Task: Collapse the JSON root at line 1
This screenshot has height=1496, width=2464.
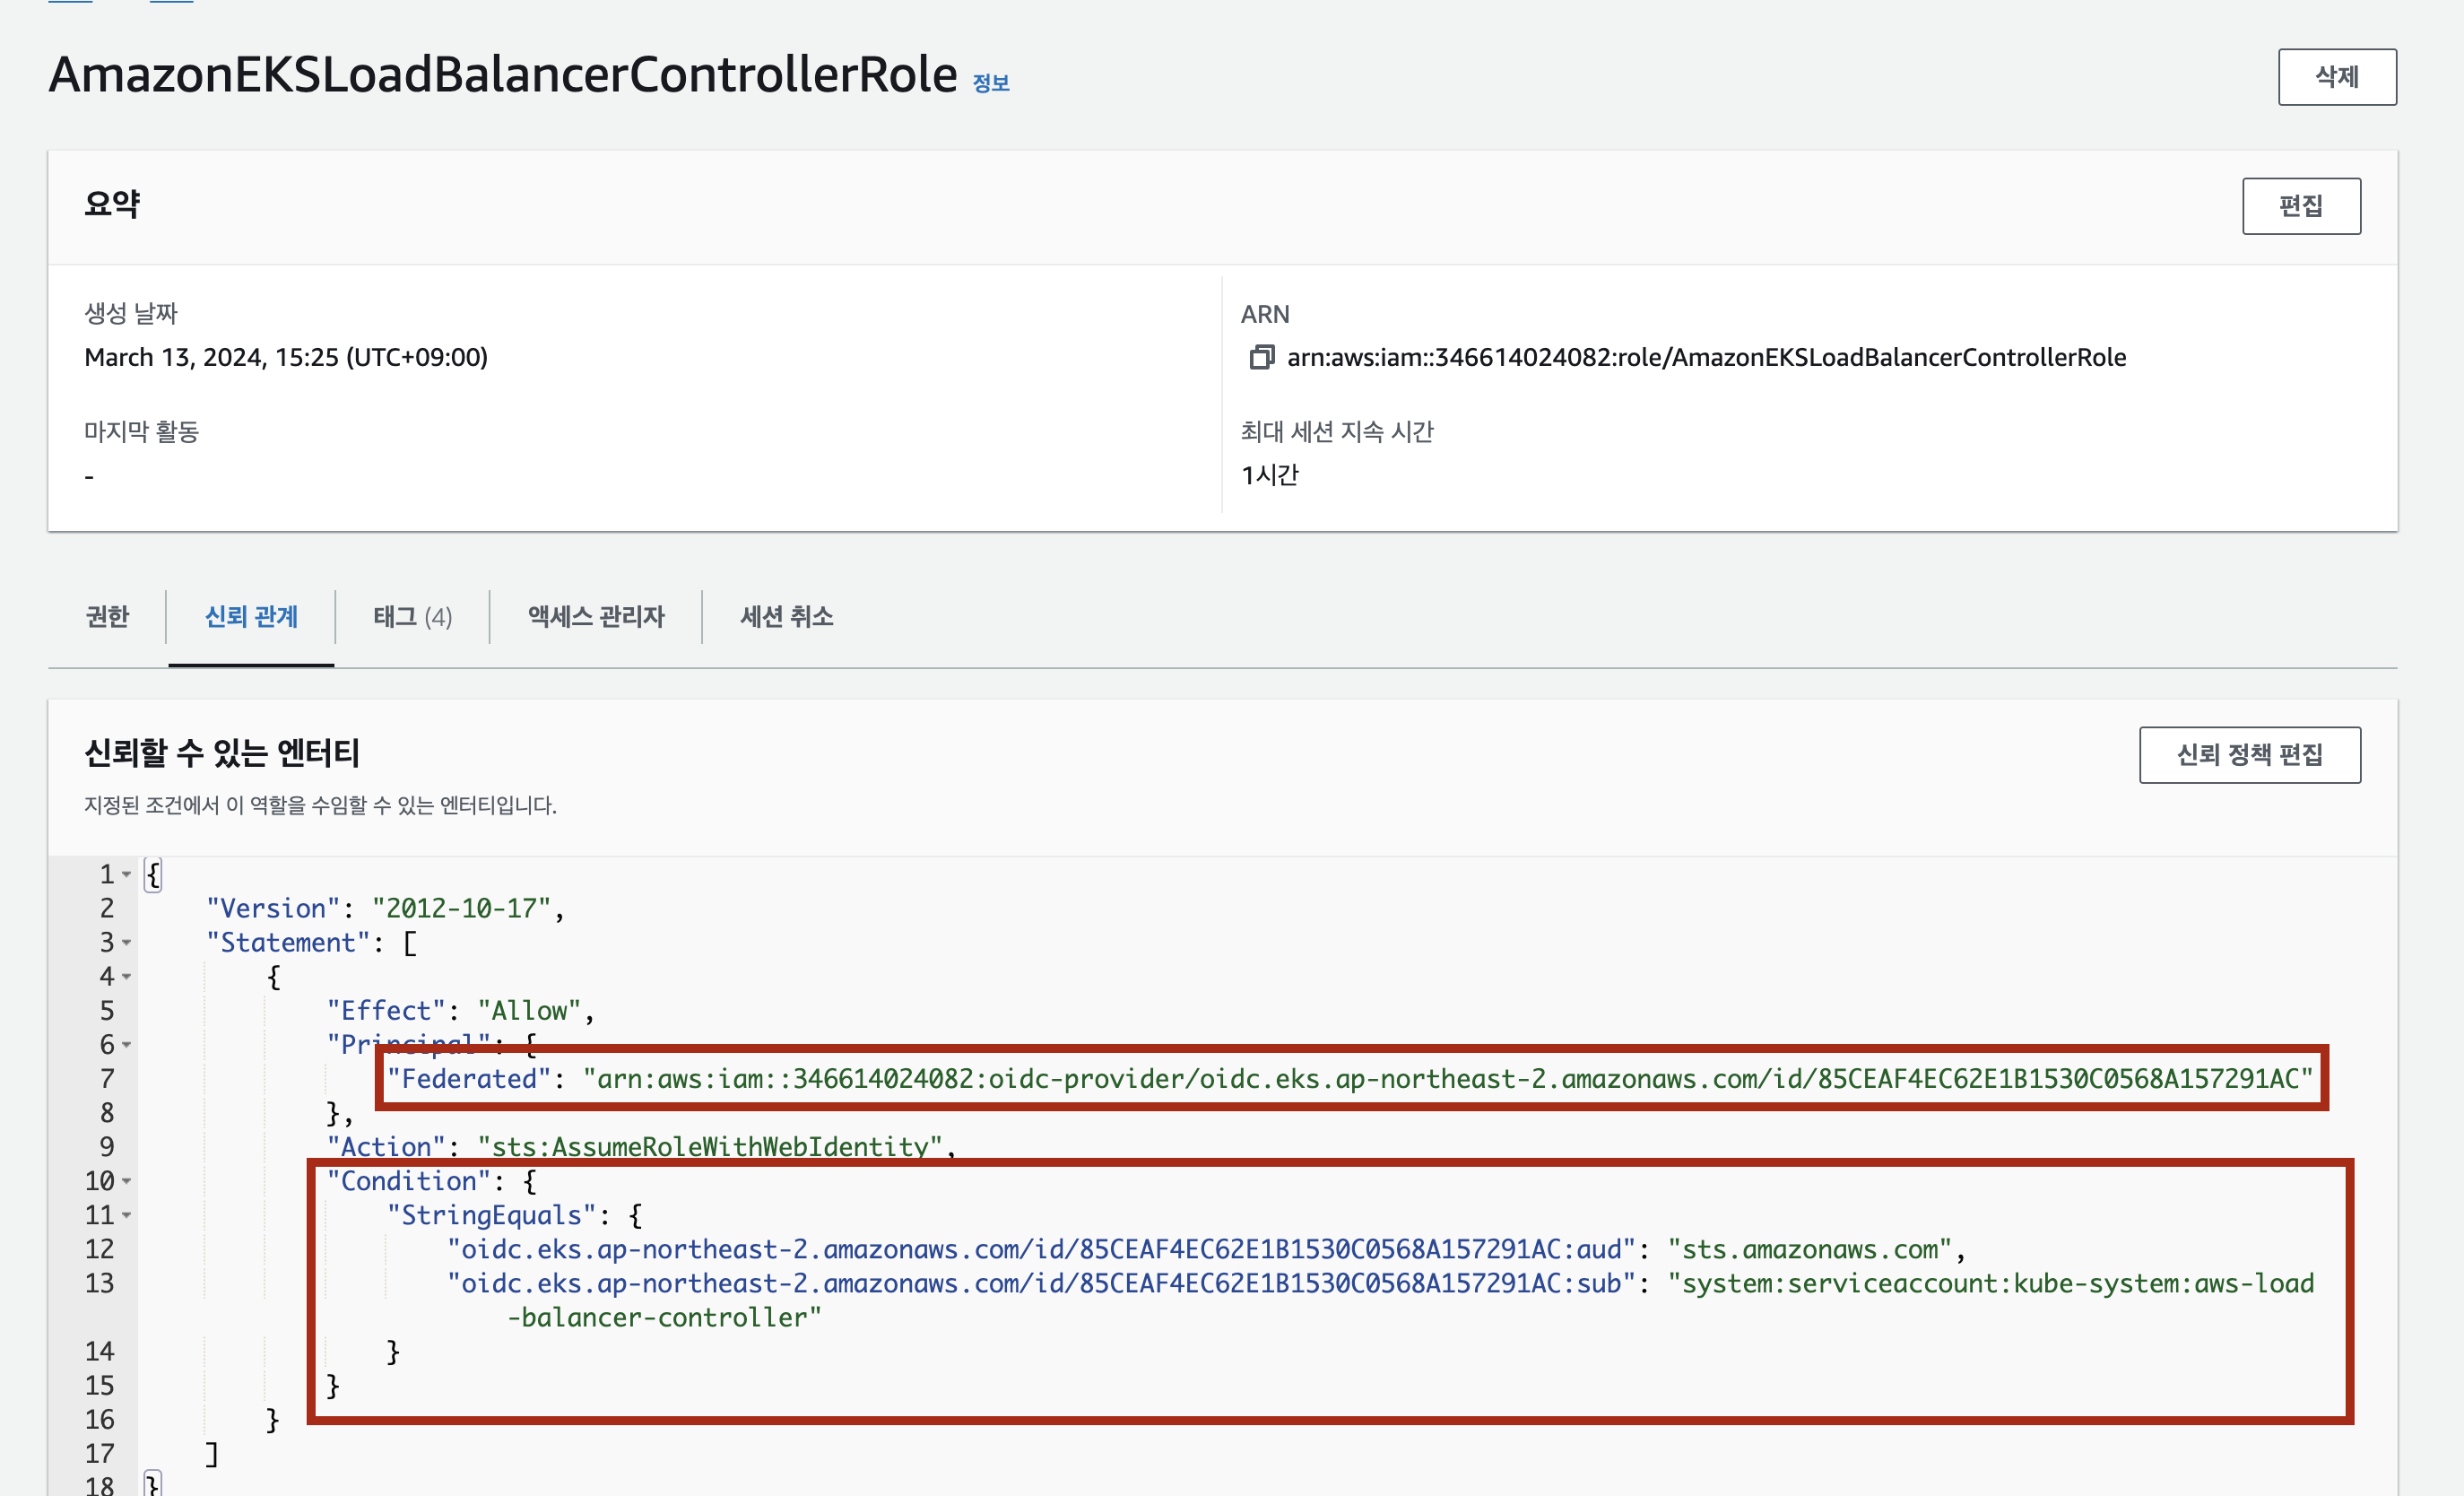Action: [127, 875]
